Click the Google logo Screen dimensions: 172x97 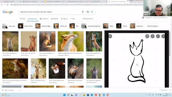pos(8,12)
